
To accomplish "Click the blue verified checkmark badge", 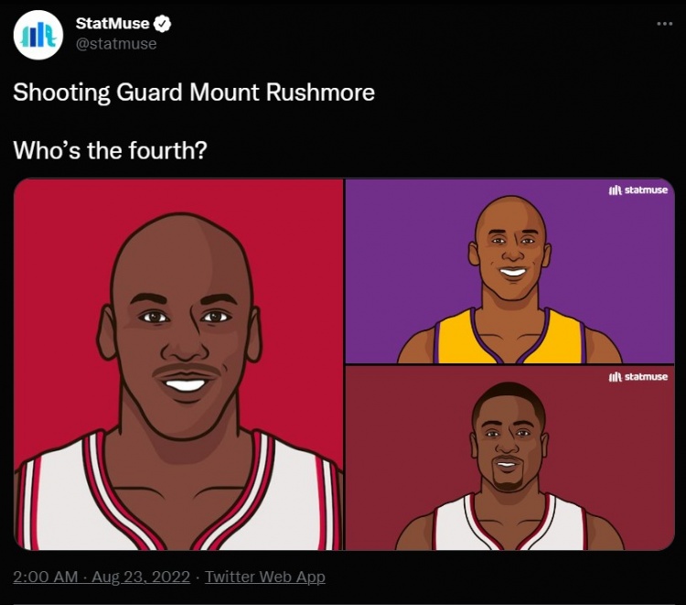I will coord(164,24).
